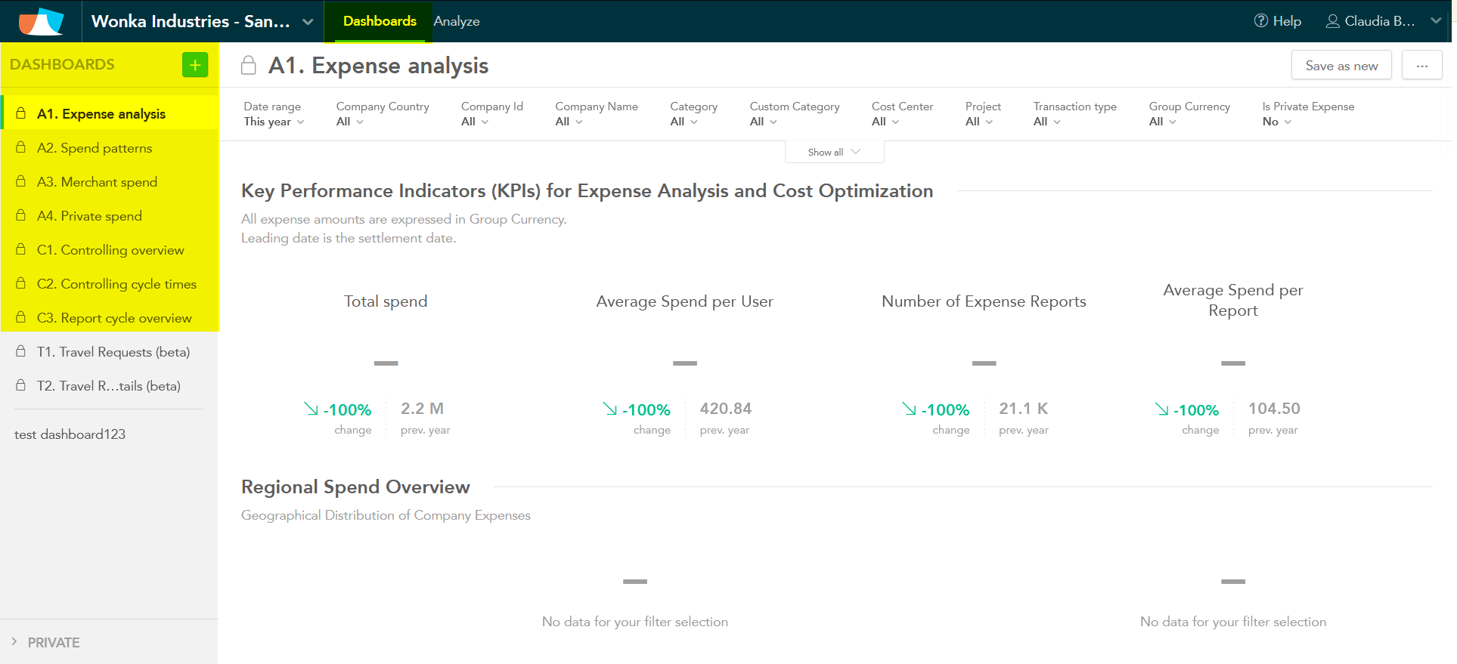The height and width of the screenshot is (664, 1457).
Task: Click the lock icon beside A1. Expense analysis title
Action: (248, 66)
